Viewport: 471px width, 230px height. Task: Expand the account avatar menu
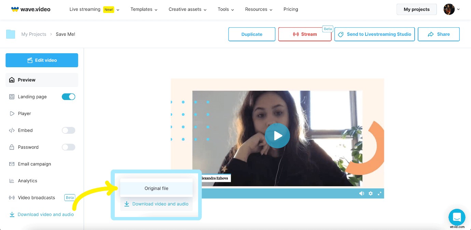(452, 9)
